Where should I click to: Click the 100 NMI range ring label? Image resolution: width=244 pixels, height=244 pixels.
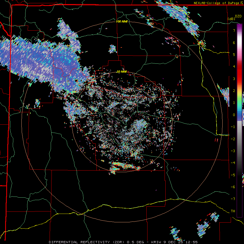pyautogui.click(x=122, y=21)
